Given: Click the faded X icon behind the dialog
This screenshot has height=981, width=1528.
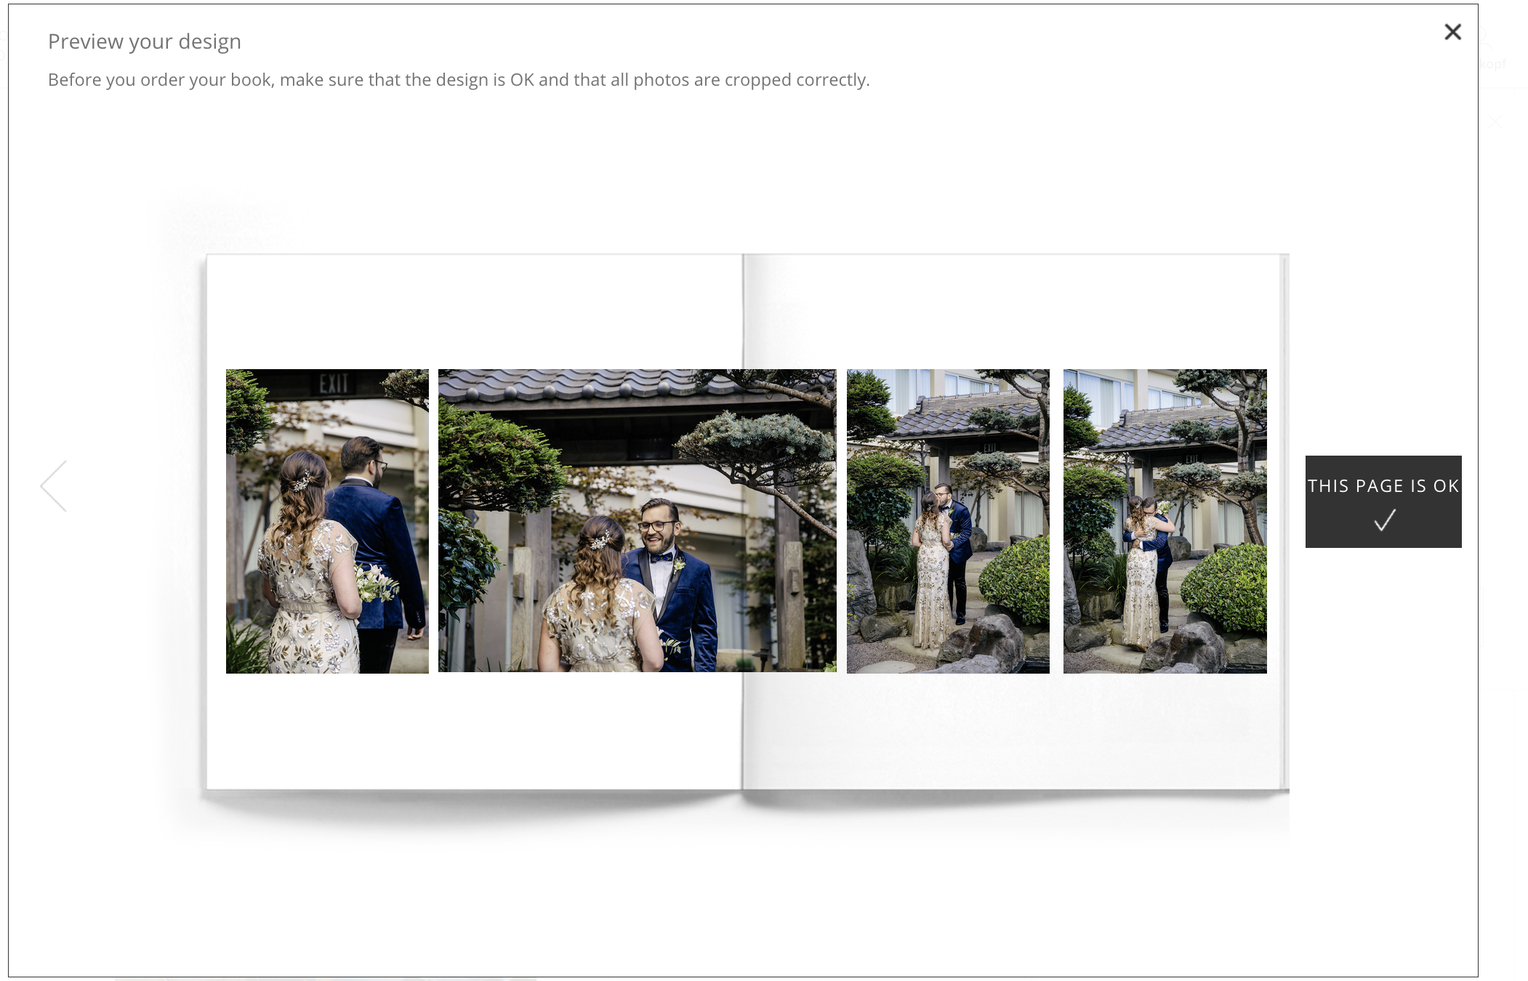Looking at the screenshot, I should pyautogui.click(x=1495, y=122).
